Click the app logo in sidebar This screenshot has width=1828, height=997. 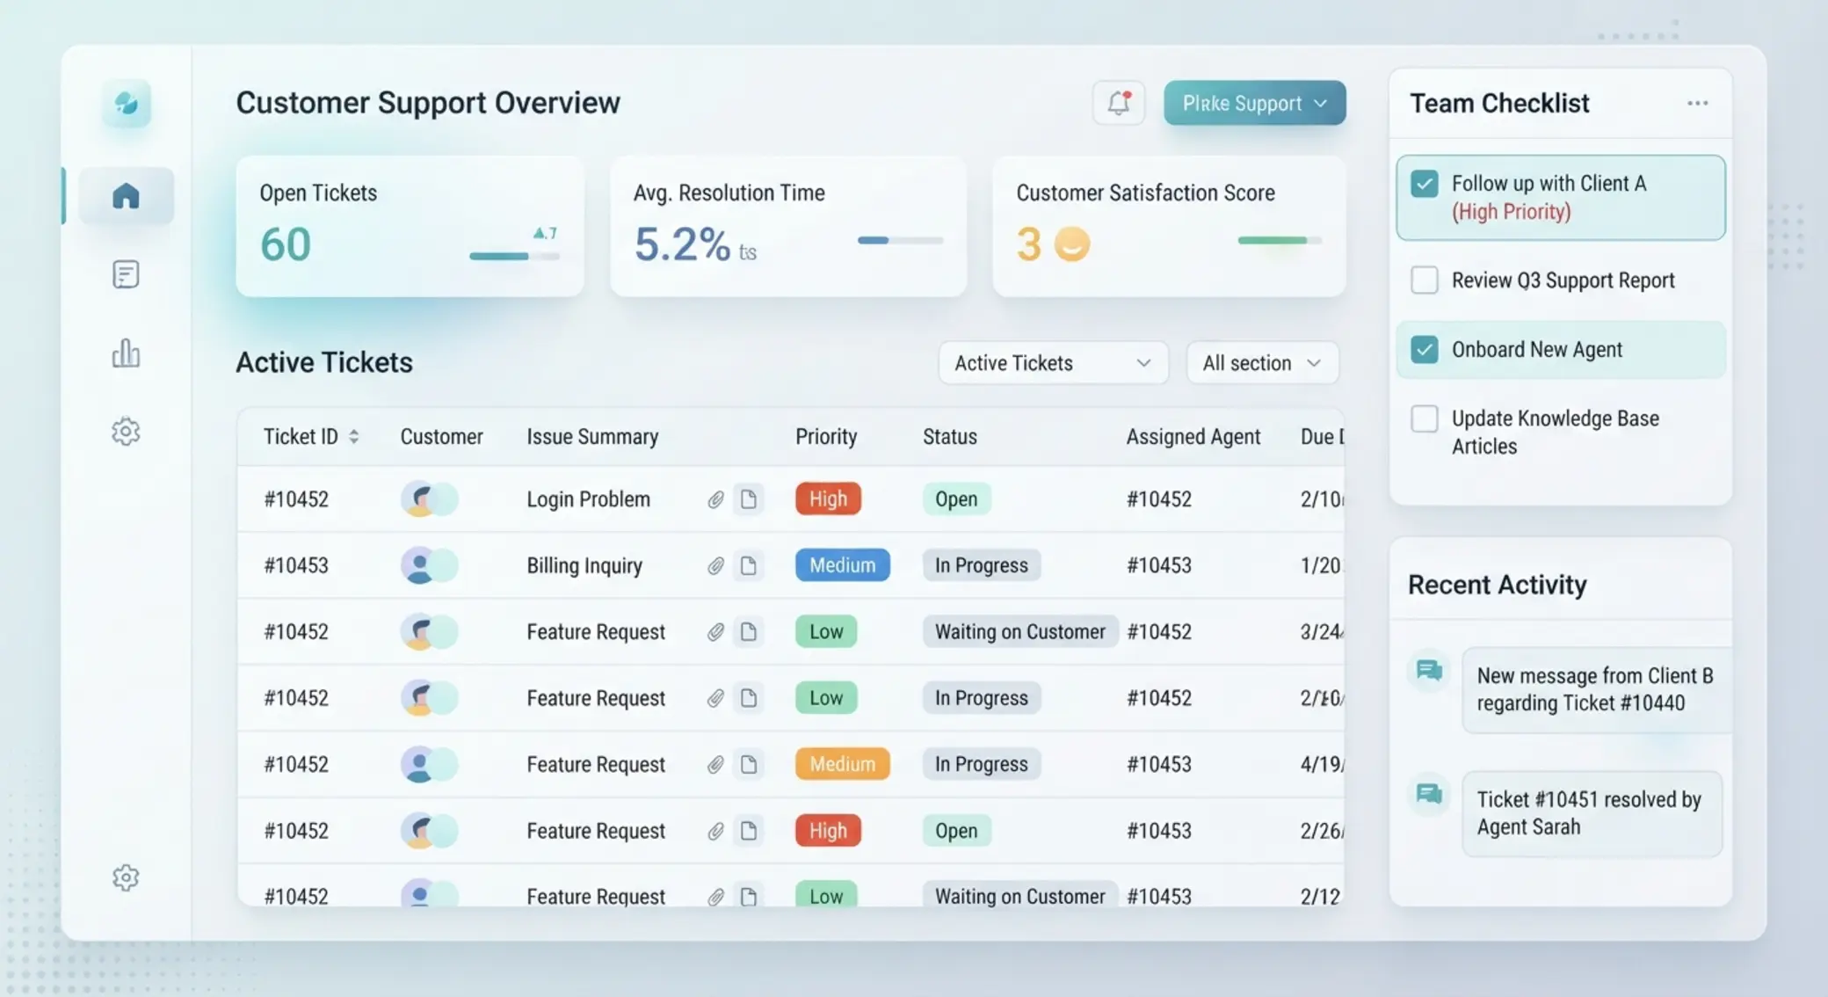click(127, 104)
